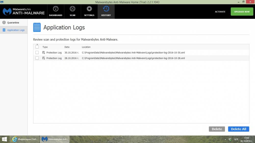The width and height of the screenshot is (255, 143).
Task: Click the log icon for 28.10.2016 row
Action: tap(44, 58)
